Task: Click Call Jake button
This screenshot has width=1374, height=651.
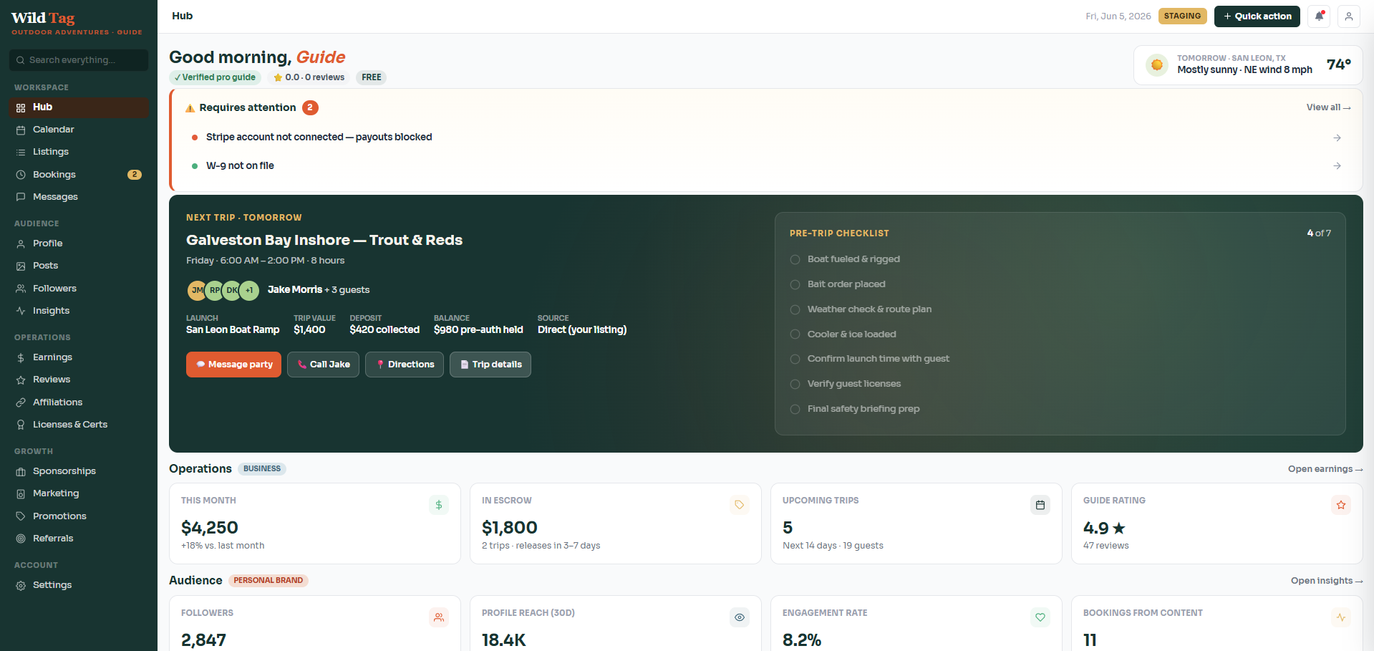Action: pos(323,365)
